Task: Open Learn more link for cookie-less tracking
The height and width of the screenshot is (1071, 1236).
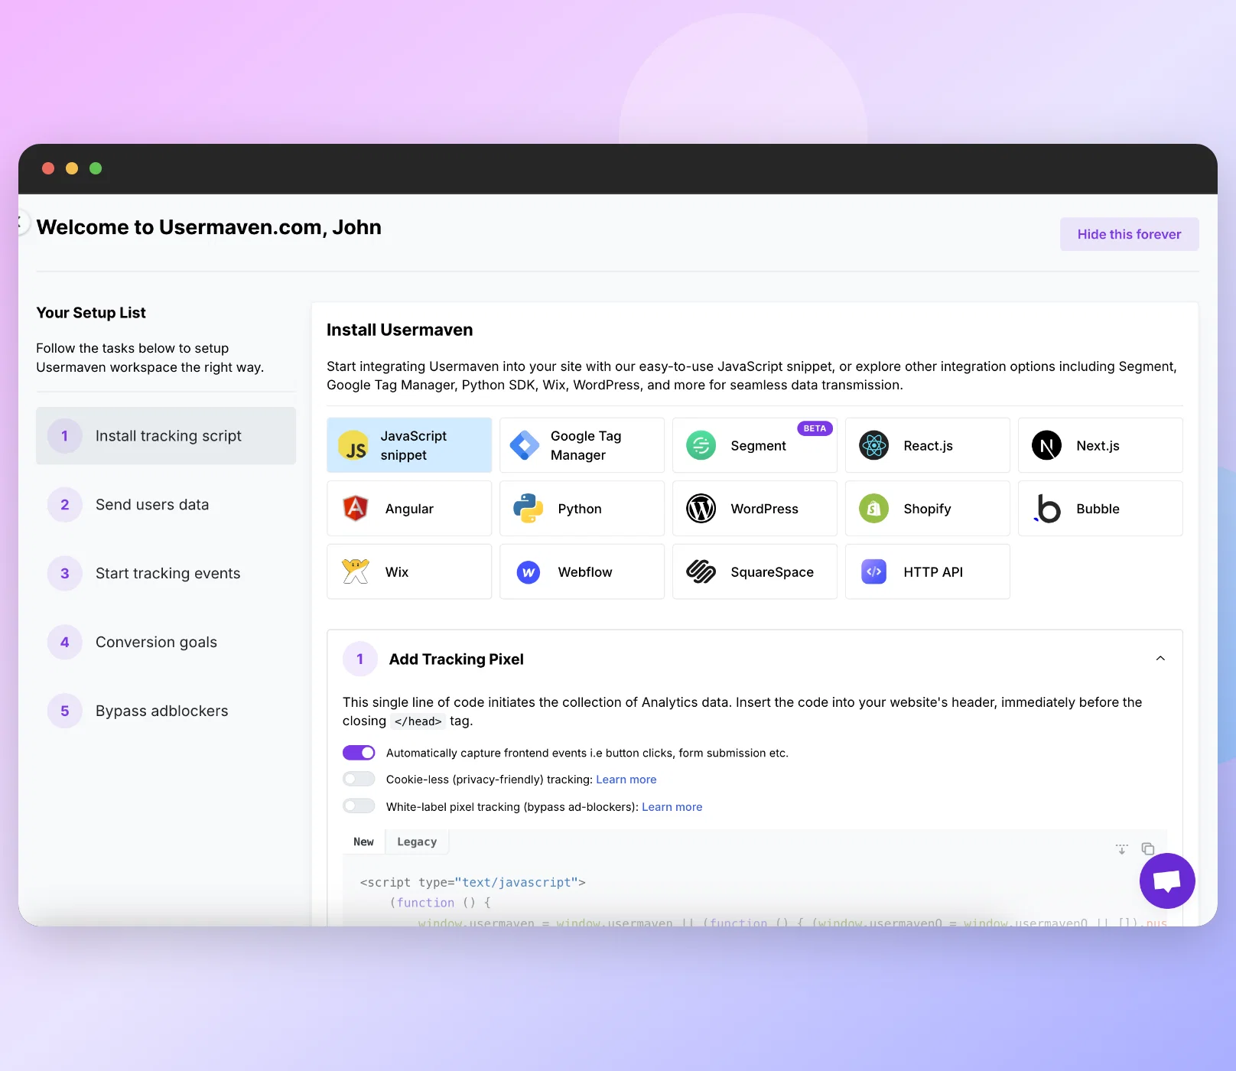Action: [x=626, y=780]
